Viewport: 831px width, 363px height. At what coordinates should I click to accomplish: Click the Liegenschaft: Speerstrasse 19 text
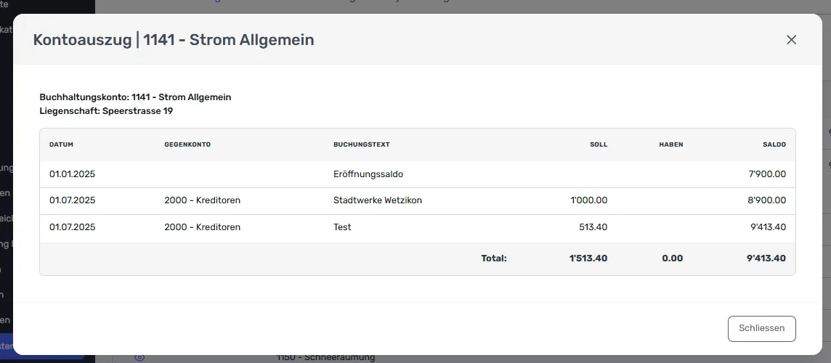click(106, 111)
